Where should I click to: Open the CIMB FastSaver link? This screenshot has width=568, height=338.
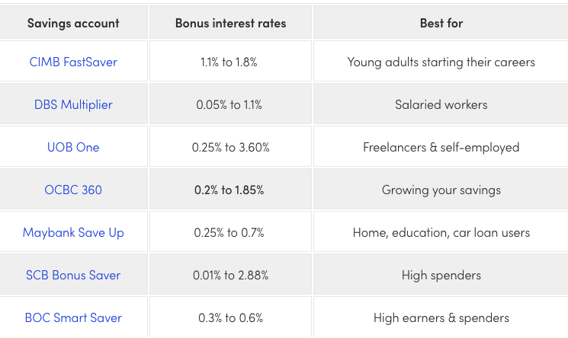click(x=73, y=62)
